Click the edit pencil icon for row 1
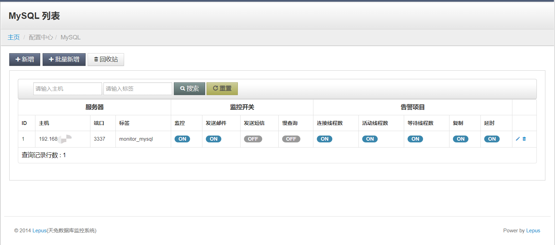This screenshot has width=555, height=245. [518, 139]
